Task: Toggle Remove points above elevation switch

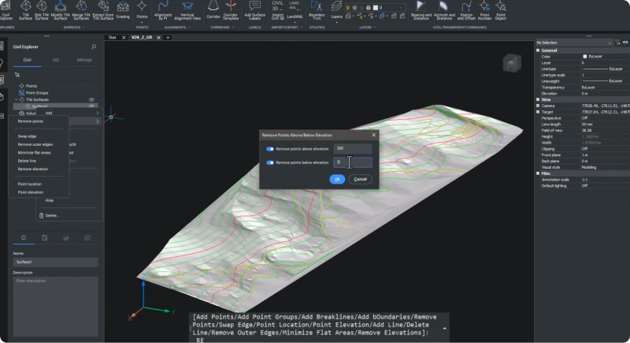Action: click(x=270, y=148)
